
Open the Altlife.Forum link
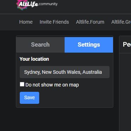tap(90, 22)
